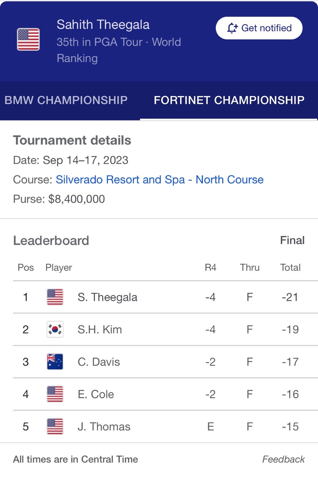Tap the US flag next to S. Theegala
The image size is (318, 479).
point(55,297)
